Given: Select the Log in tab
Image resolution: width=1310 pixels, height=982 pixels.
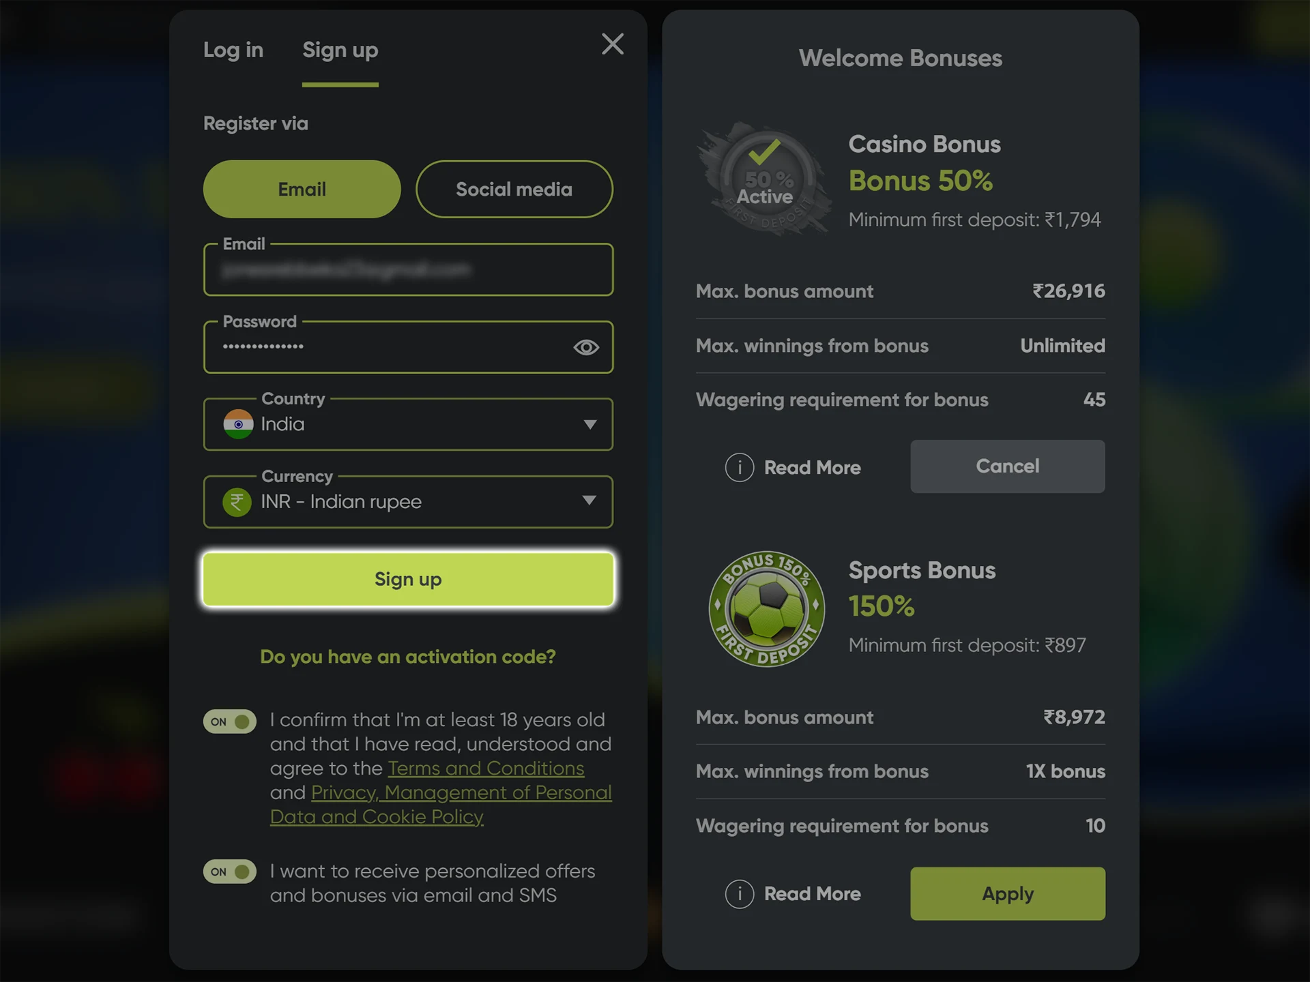Looking at the screenshot, I should coord(231,48).
